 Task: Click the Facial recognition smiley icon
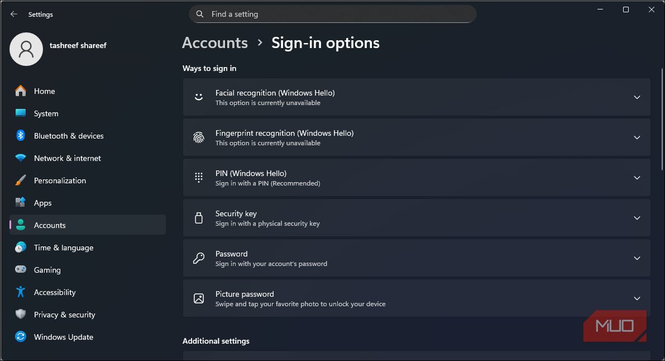pos(198,97)
